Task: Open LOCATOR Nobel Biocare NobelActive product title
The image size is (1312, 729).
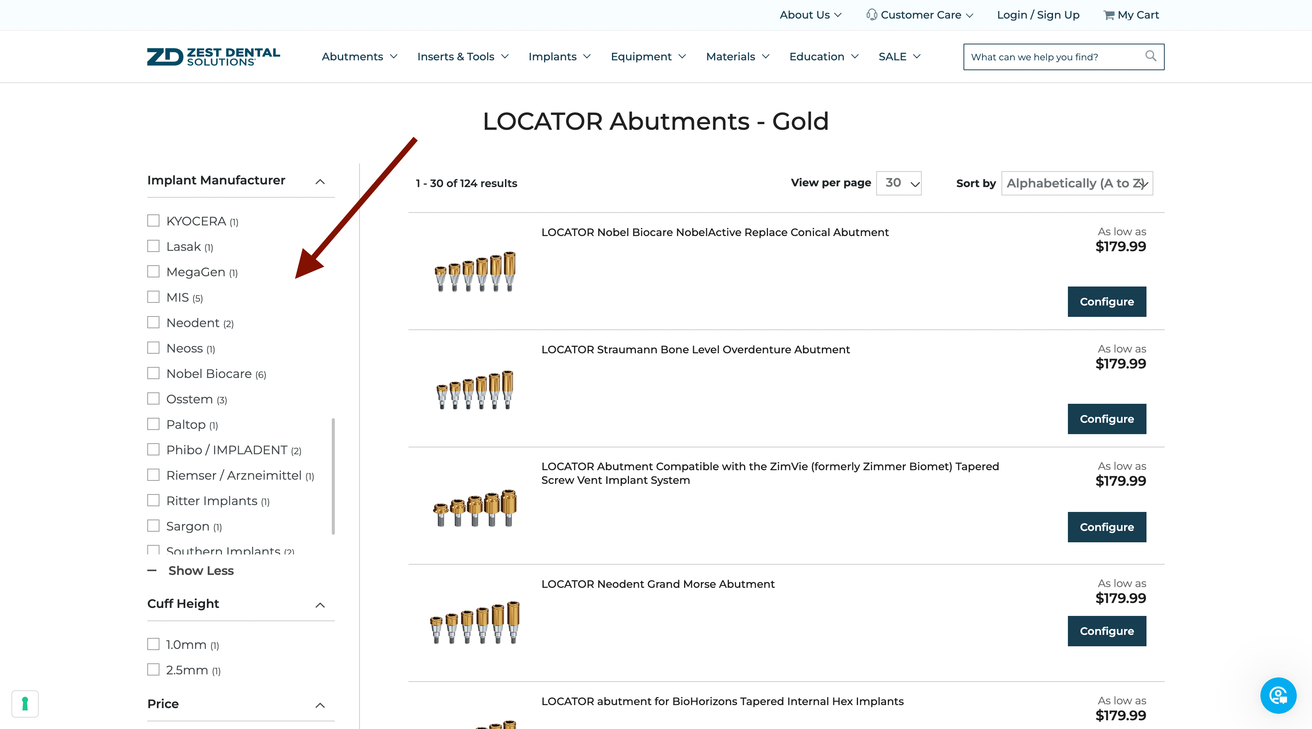Action: 714,232
